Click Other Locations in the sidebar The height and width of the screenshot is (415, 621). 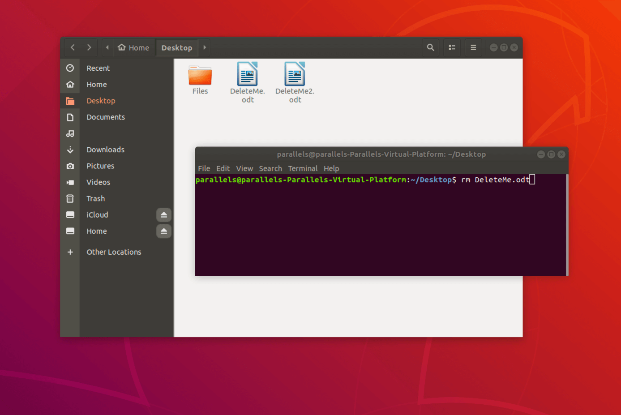(x=113, y=252)
